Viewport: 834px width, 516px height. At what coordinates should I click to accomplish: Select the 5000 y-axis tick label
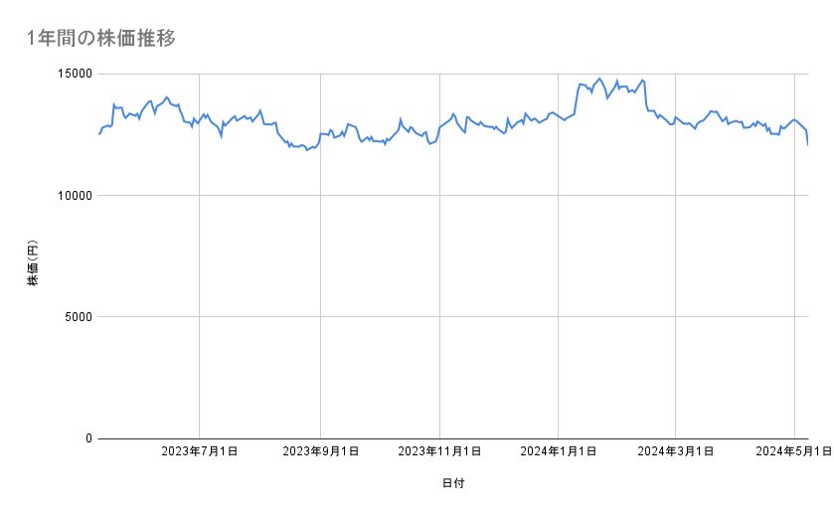pos(76,317)
